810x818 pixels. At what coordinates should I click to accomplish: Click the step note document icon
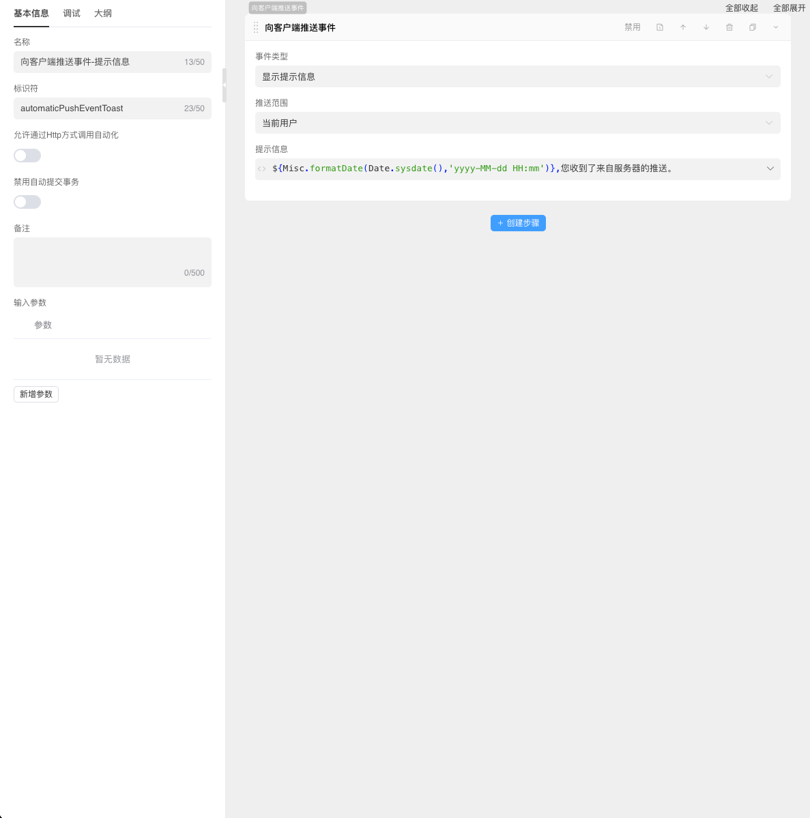pos(660,27)
